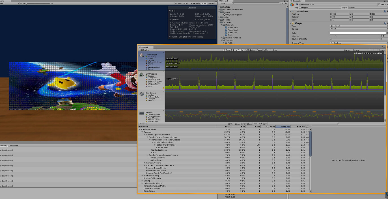Open the Active Profiler dropdown
Screen dimensions: 388x199
click(x=263, y=50)
